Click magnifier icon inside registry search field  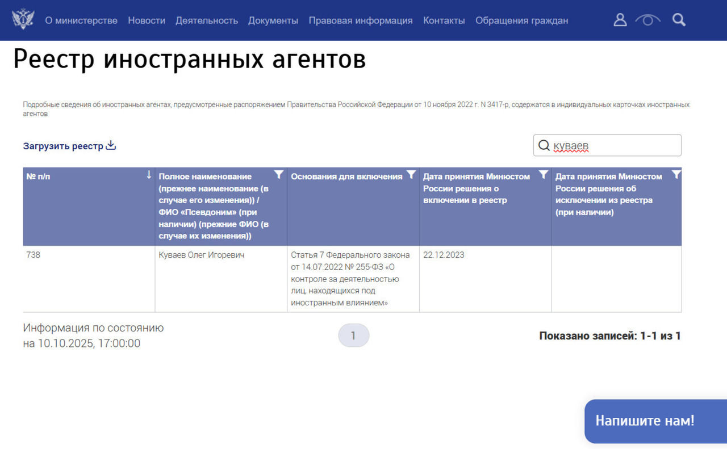click(544, 146)
